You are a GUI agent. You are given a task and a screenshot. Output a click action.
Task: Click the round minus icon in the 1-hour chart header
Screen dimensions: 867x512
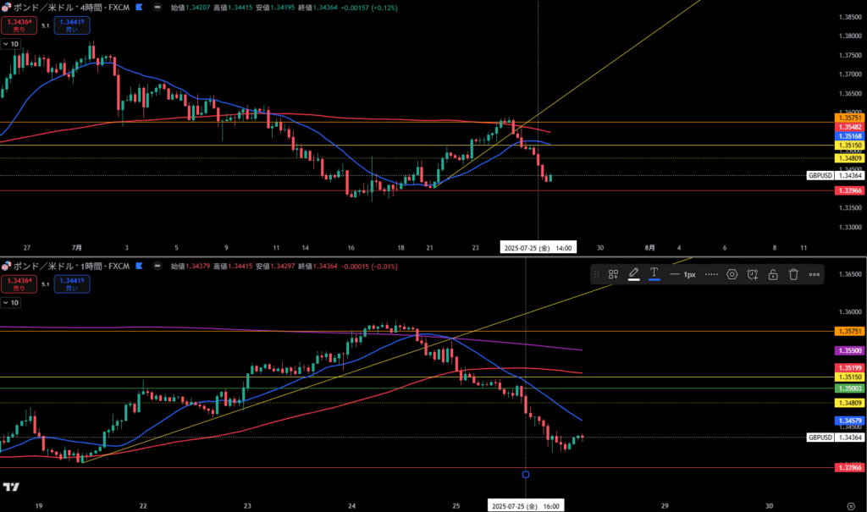point(157,266)
